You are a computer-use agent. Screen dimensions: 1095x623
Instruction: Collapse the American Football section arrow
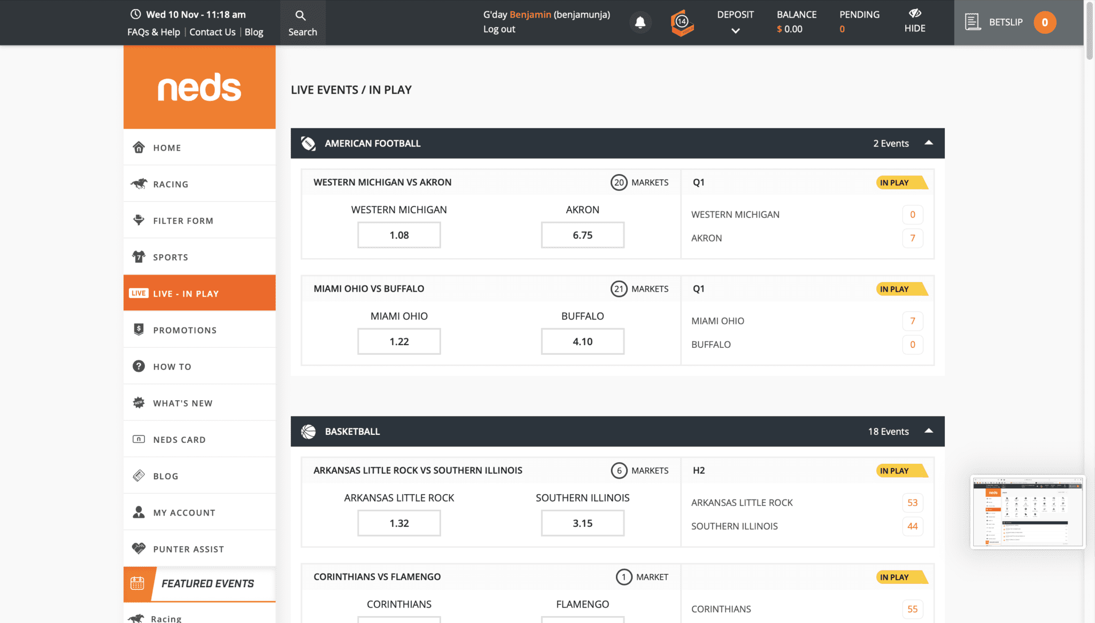[x=929, y=143]
